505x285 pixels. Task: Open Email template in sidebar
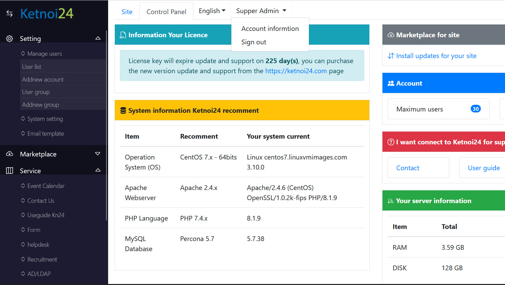click(46, 133)
